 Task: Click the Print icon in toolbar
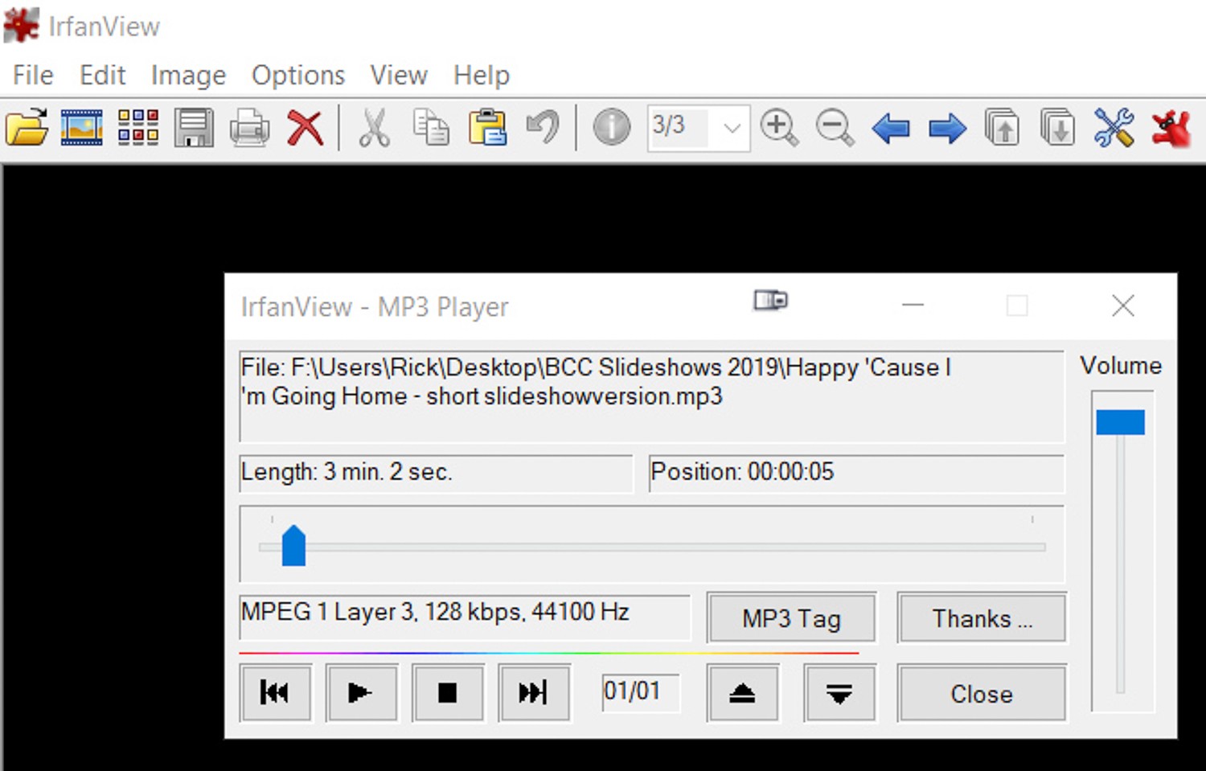pos(249,128)
